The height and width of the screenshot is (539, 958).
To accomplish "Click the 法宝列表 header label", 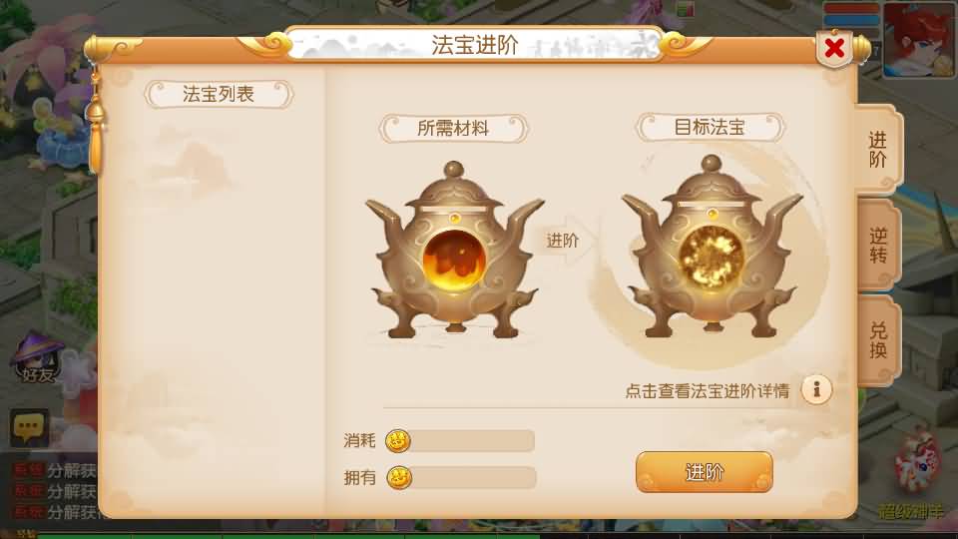I will coord(219,94).
